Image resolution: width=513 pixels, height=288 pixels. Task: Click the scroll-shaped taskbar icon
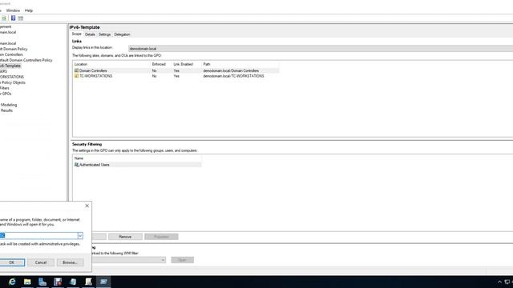pos(88,282)
